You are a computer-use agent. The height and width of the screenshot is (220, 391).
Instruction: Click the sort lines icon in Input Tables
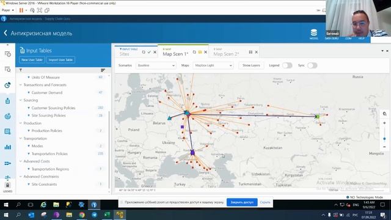pos(103,70)
